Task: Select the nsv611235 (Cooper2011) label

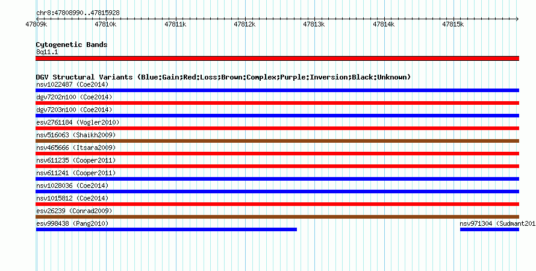Action: [x=76, y=160]
